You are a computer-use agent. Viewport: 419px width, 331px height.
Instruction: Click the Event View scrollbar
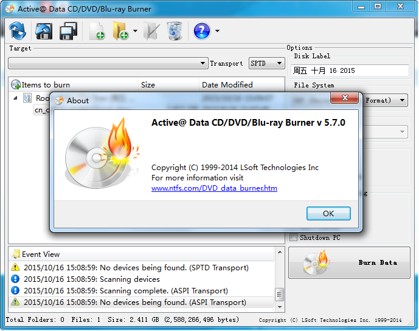tap(280, 283)
